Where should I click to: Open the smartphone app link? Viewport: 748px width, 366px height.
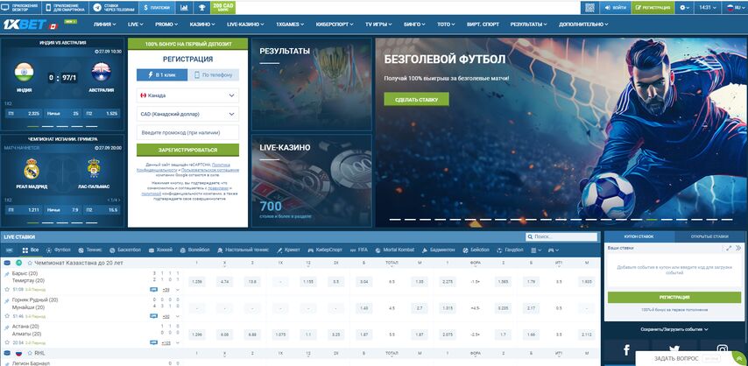(66, 7)
